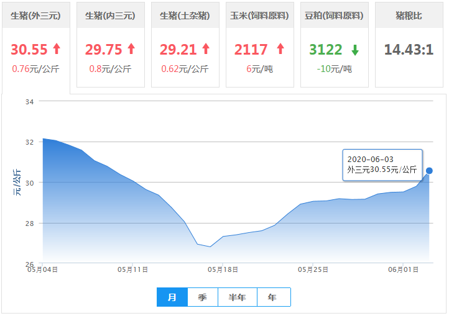Switch to the 生猪(内三元) tab
This screenshot has width=449, height=316.
pos(111,16)
